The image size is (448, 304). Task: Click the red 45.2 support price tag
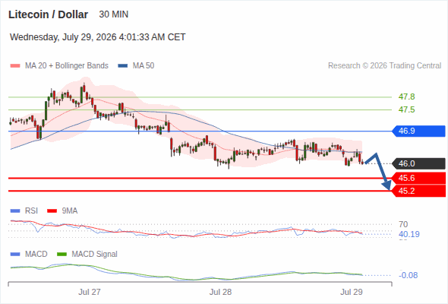418,191
